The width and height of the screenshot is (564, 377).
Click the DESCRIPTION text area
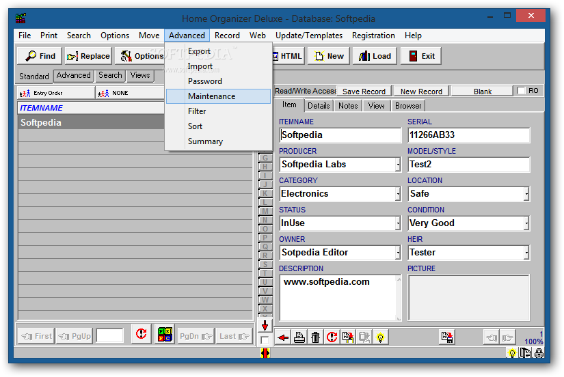click(x=340, y=298)
